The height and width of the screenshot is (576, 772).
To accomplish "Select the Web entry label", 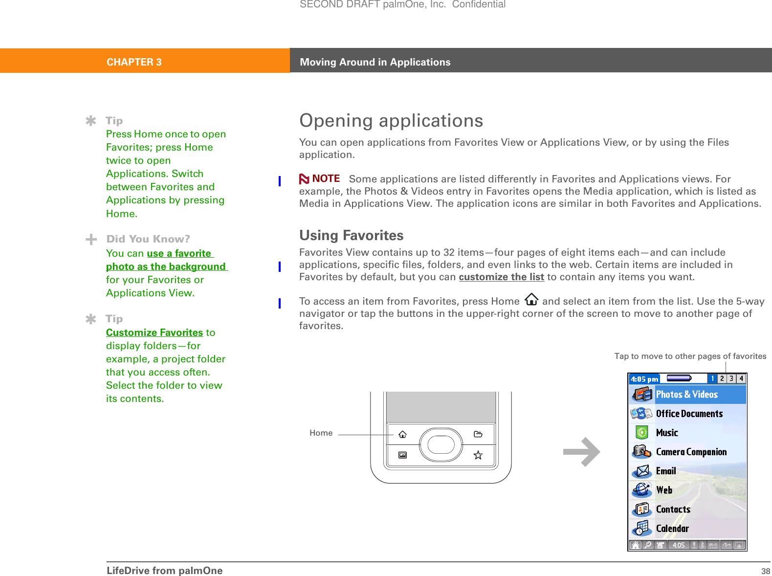I will [x=664, y=490].
